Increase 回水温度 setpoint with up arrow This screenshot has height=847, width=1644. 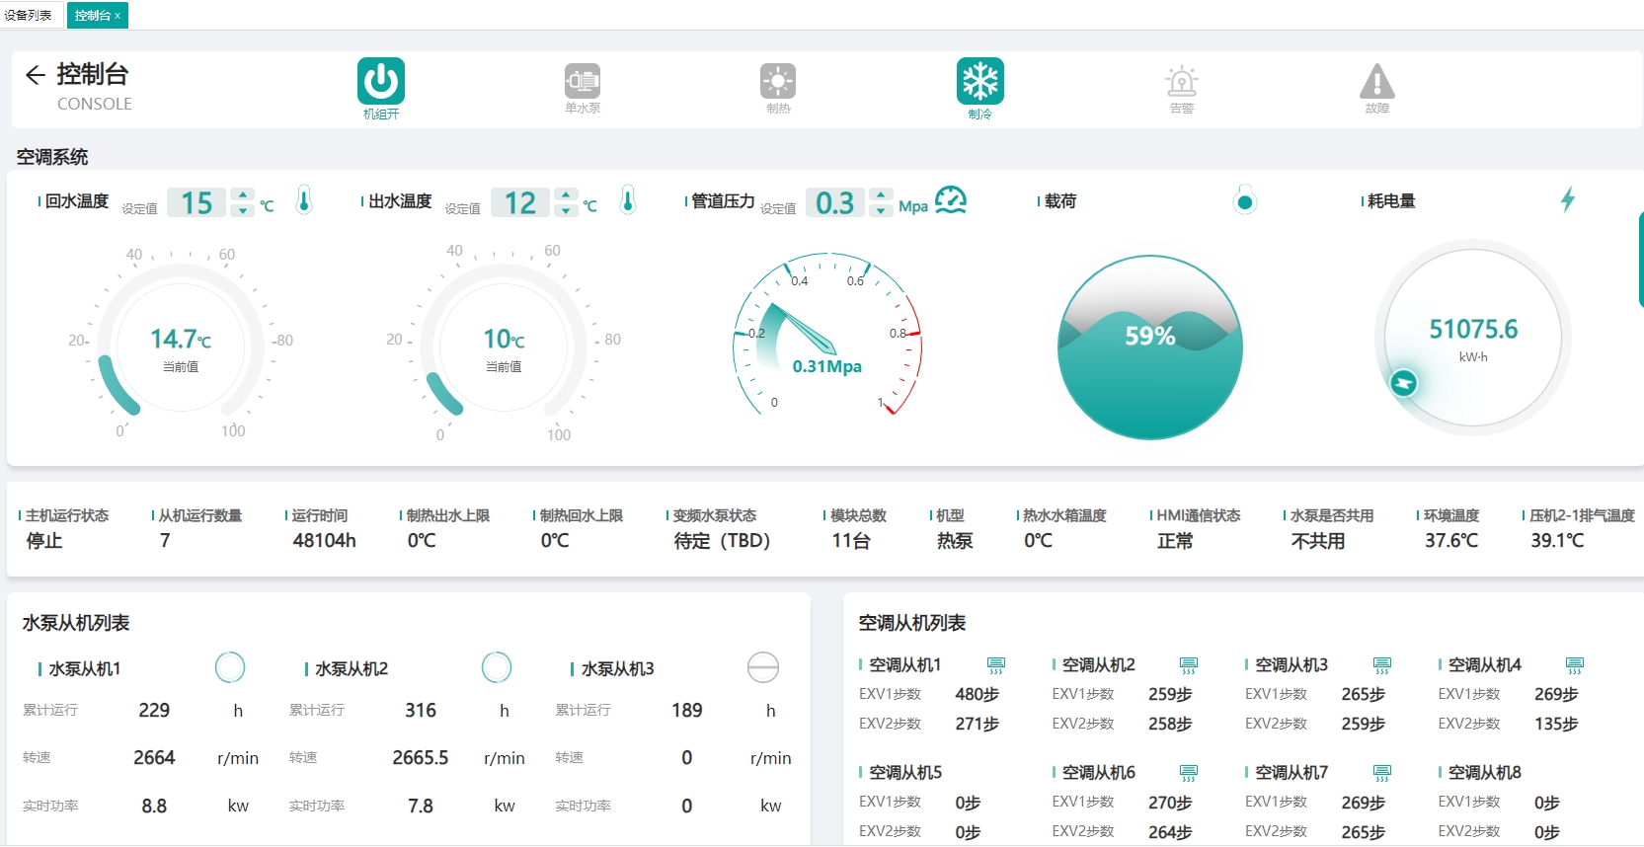(243, 194)
